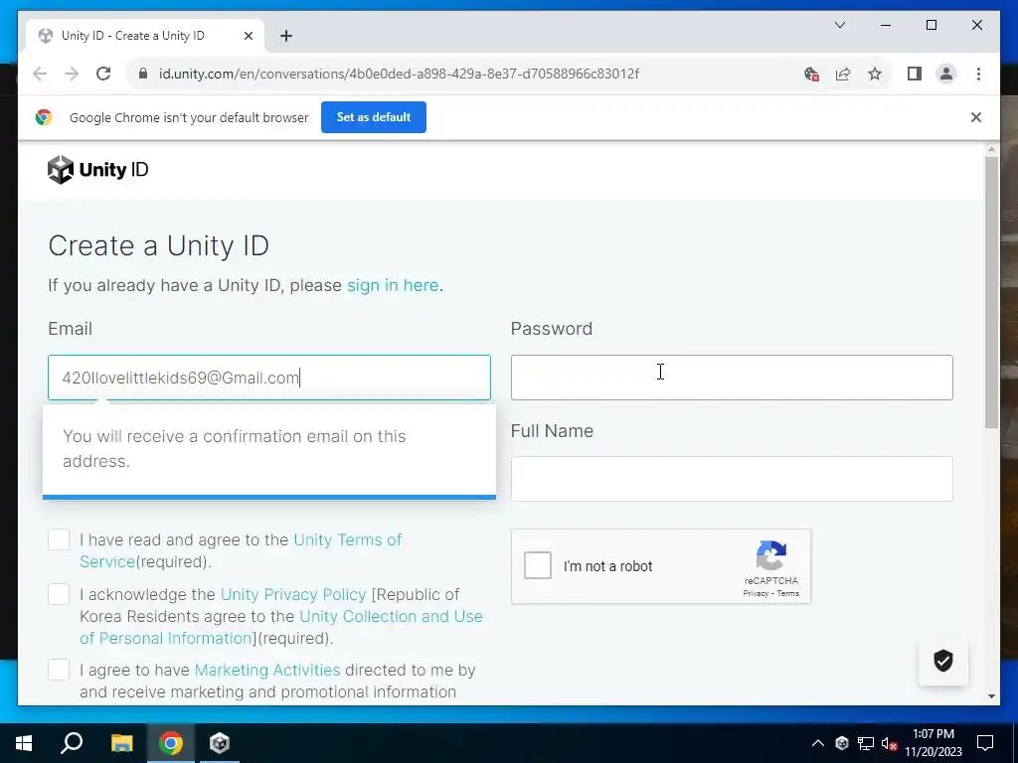Viewport: 1018px width, 763px height.
Task: View site information padlock icon
Action: point(143,74)
